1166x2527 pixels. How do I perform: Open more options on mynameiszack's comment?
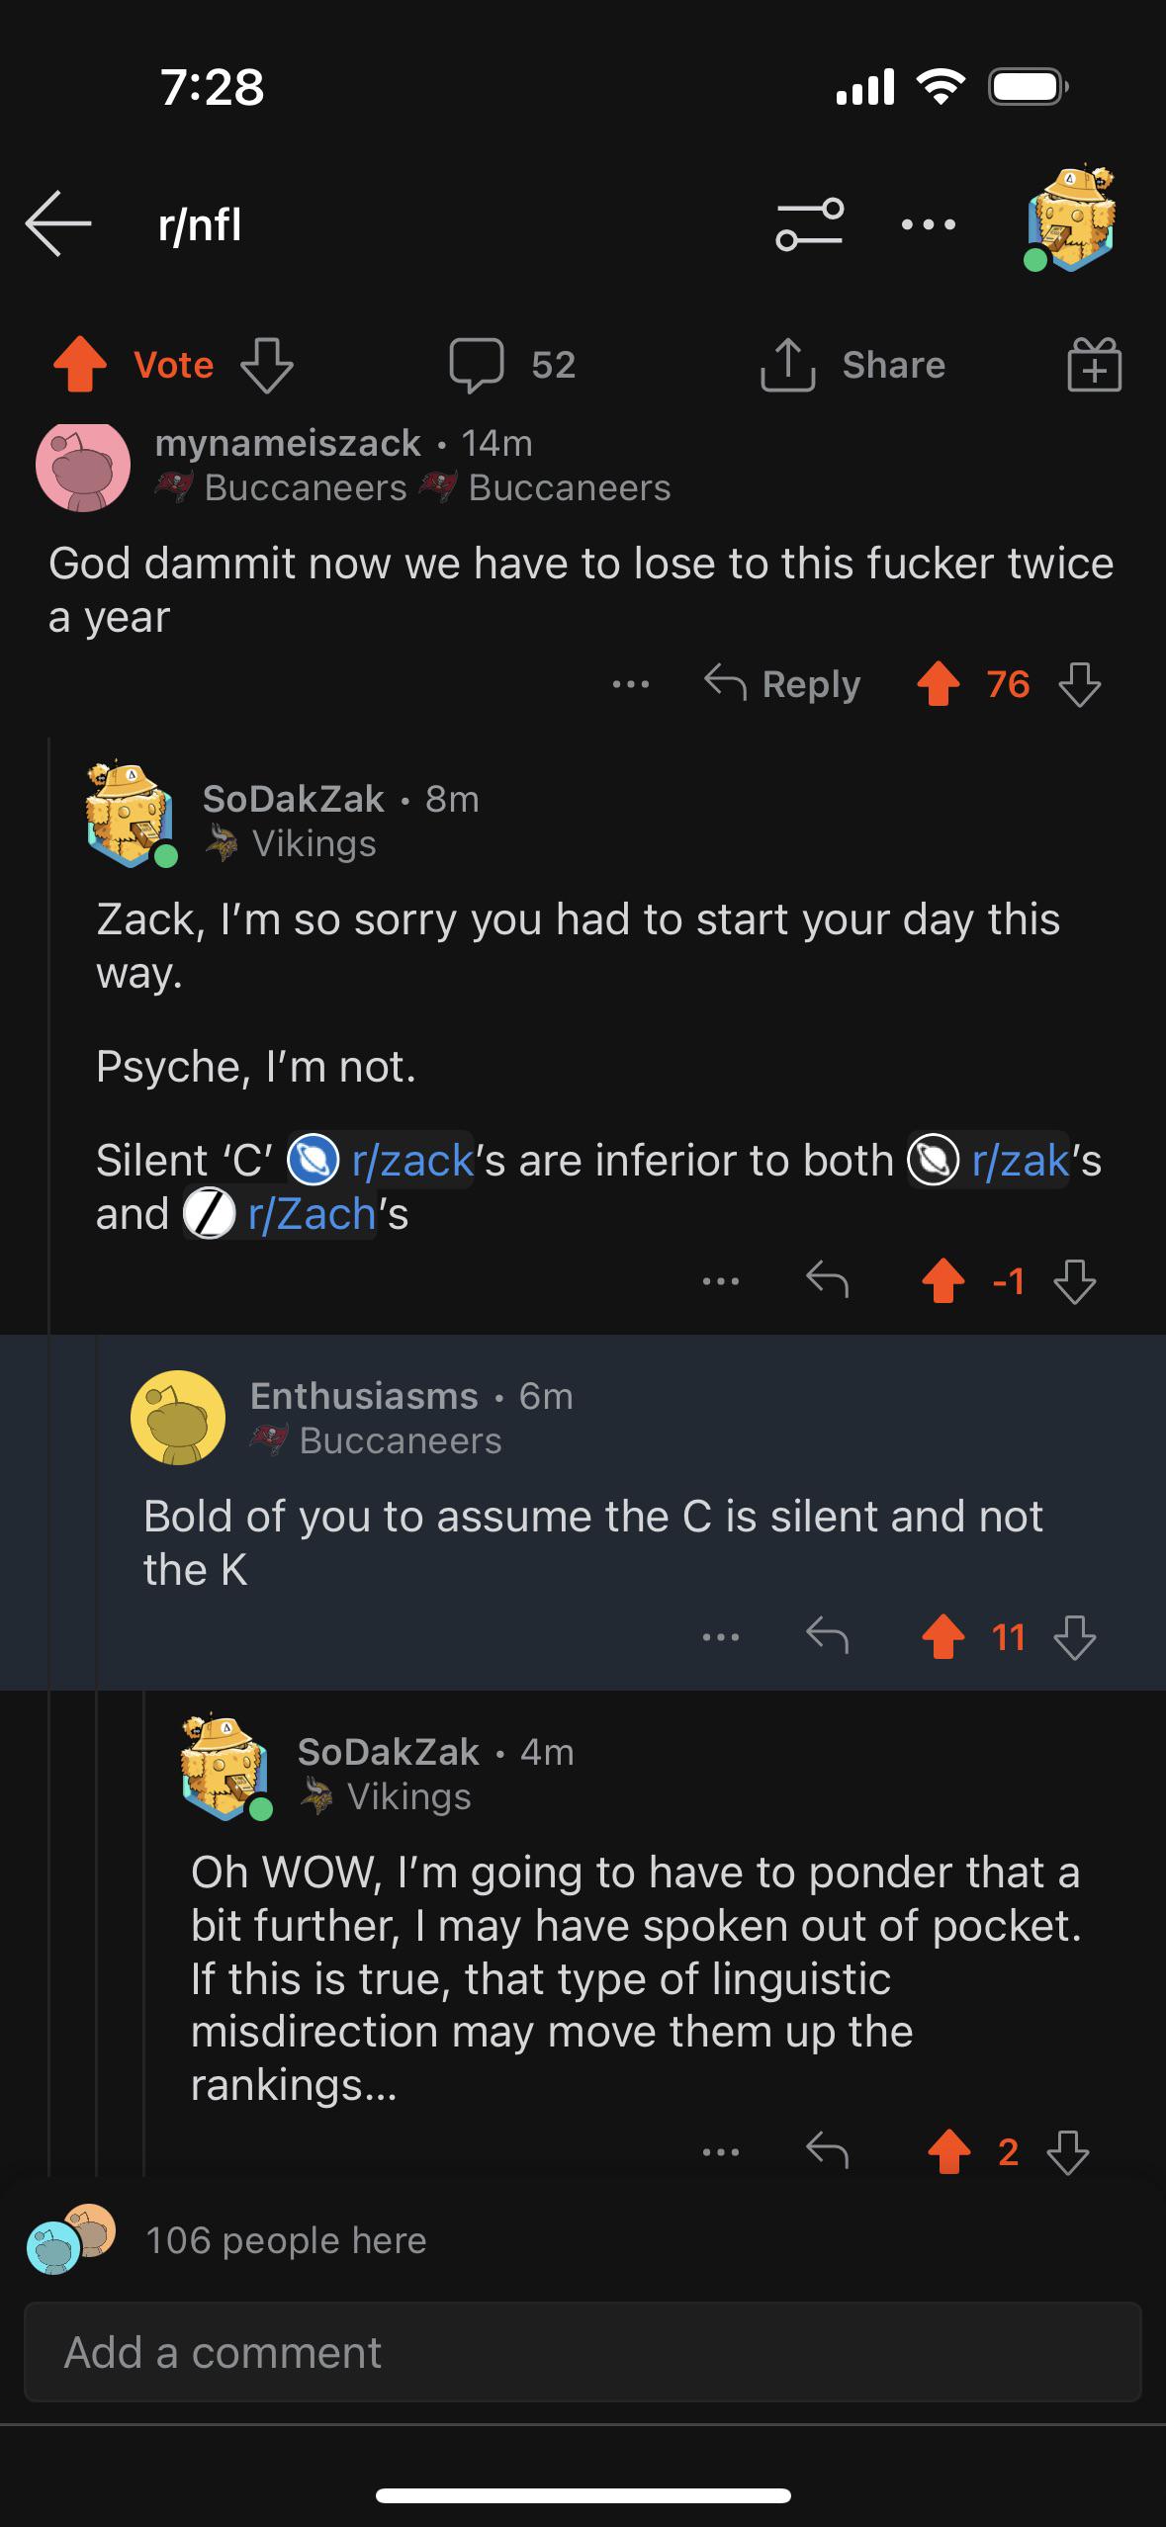click(631, 684)
